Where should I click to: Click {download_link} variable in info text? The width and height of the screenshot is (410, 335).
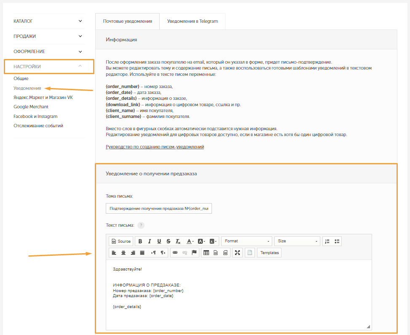(123, 105)
